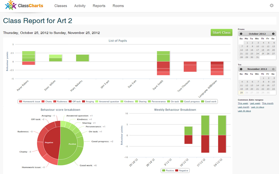Click the ClassCharts logo
Screen dimensions: 279x174
[24, 6]
